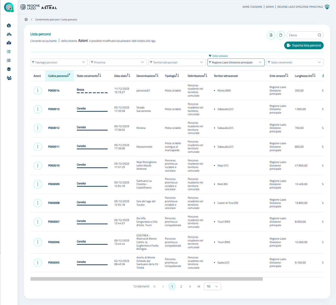Viewport: 336px width, 305px height.
Task: Click the Cerca search field
Action: pos(303,35)
